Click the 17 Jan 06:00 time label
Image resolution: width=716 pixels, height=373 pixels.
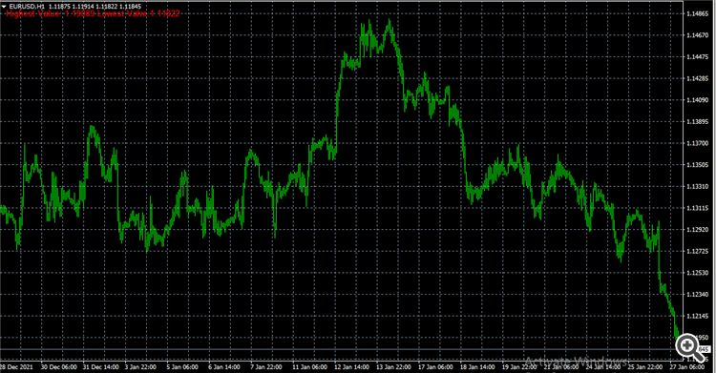coord(435,367)
